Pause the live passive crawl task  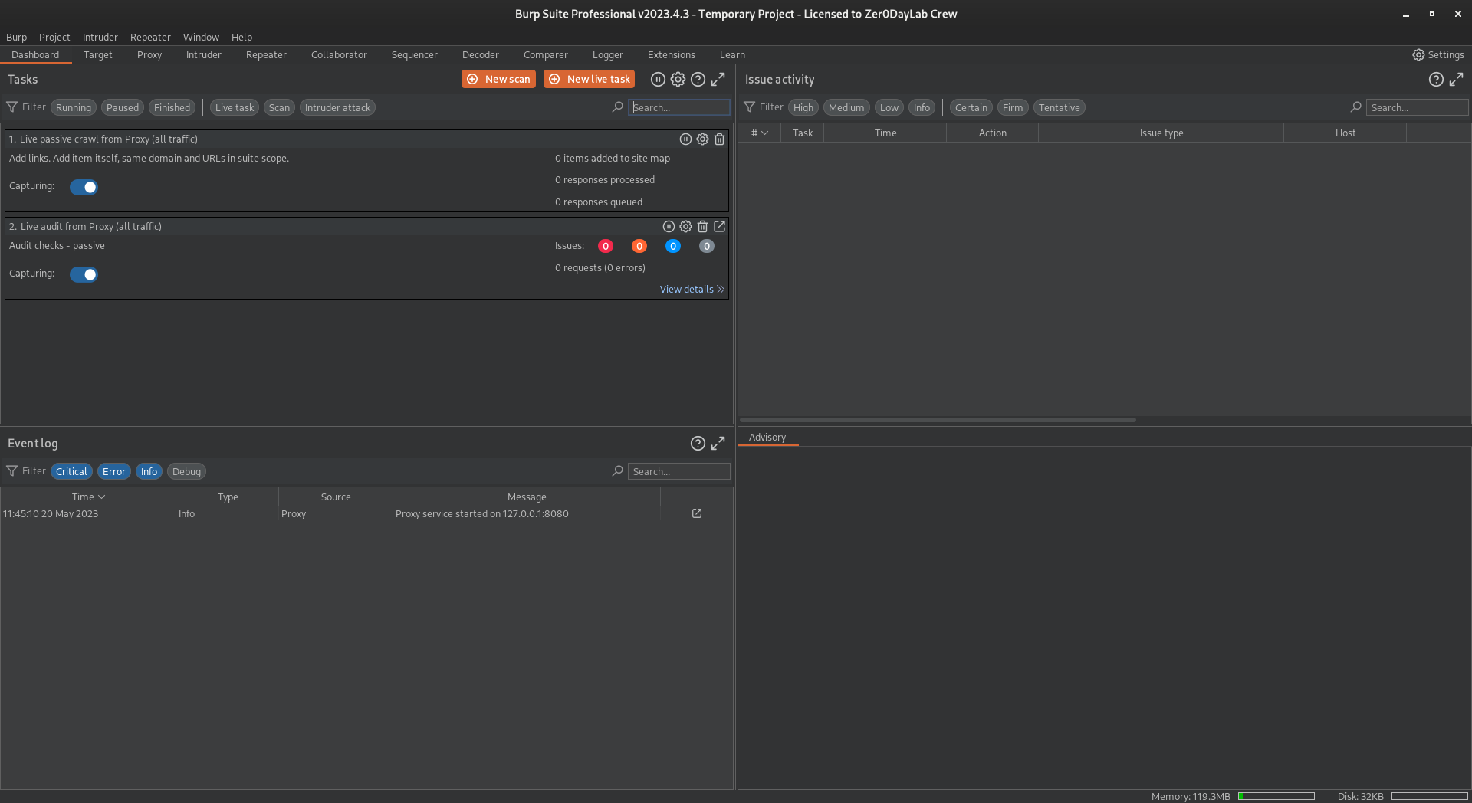(685, 139)
